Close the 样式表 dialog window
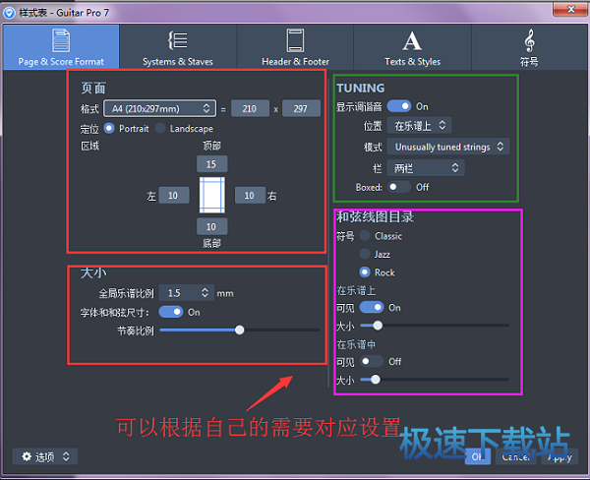Viewport: 590px width, 480px height. click(x=570, y=9)
